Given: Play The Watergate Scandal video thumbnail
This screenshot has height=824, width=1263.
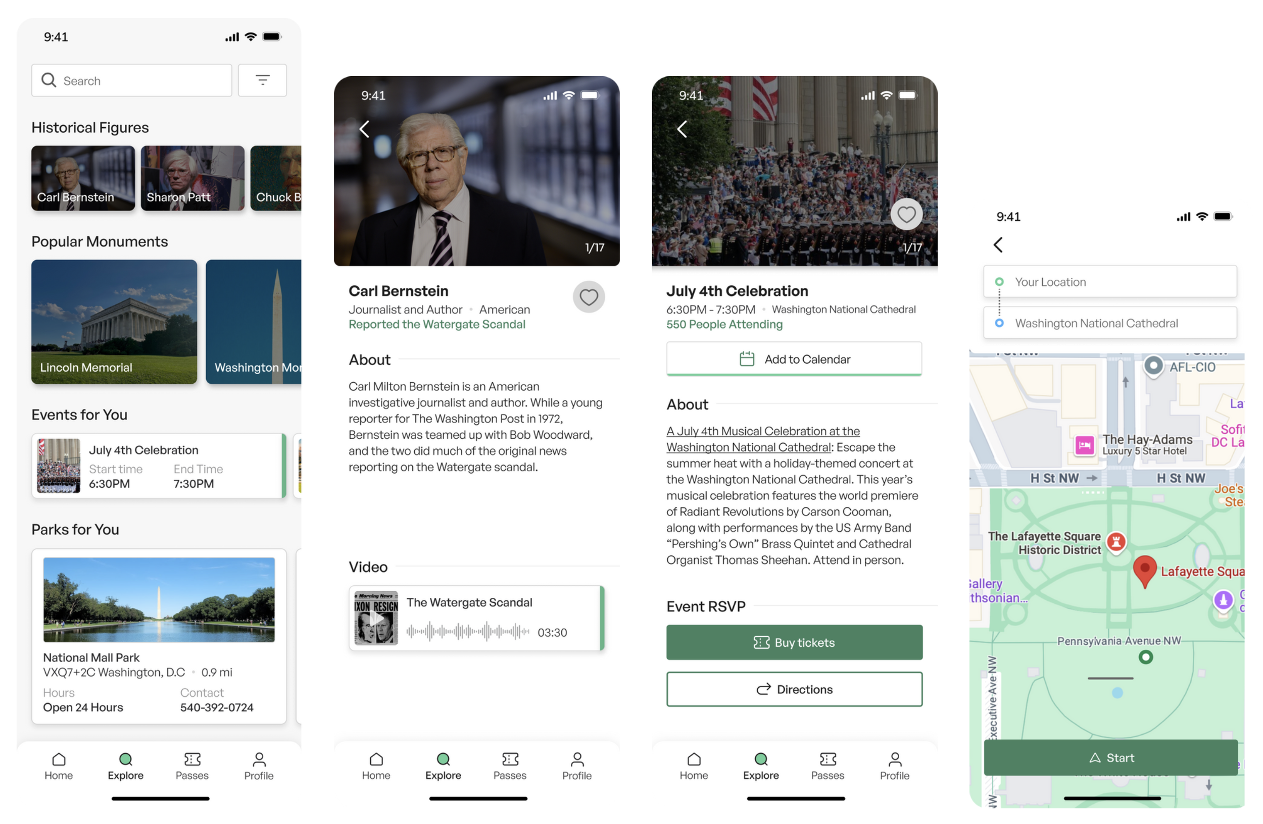Looking at the screenshot, I should [376, 617].
